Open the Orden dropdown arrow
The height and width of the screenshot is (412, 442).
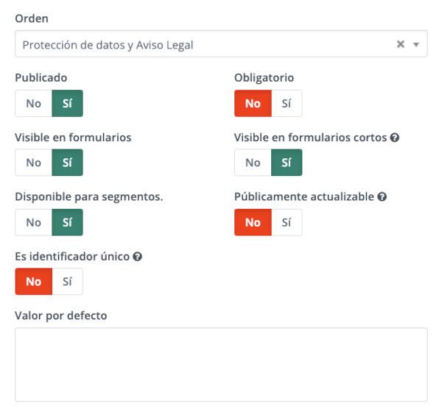(x=415, y=44)
